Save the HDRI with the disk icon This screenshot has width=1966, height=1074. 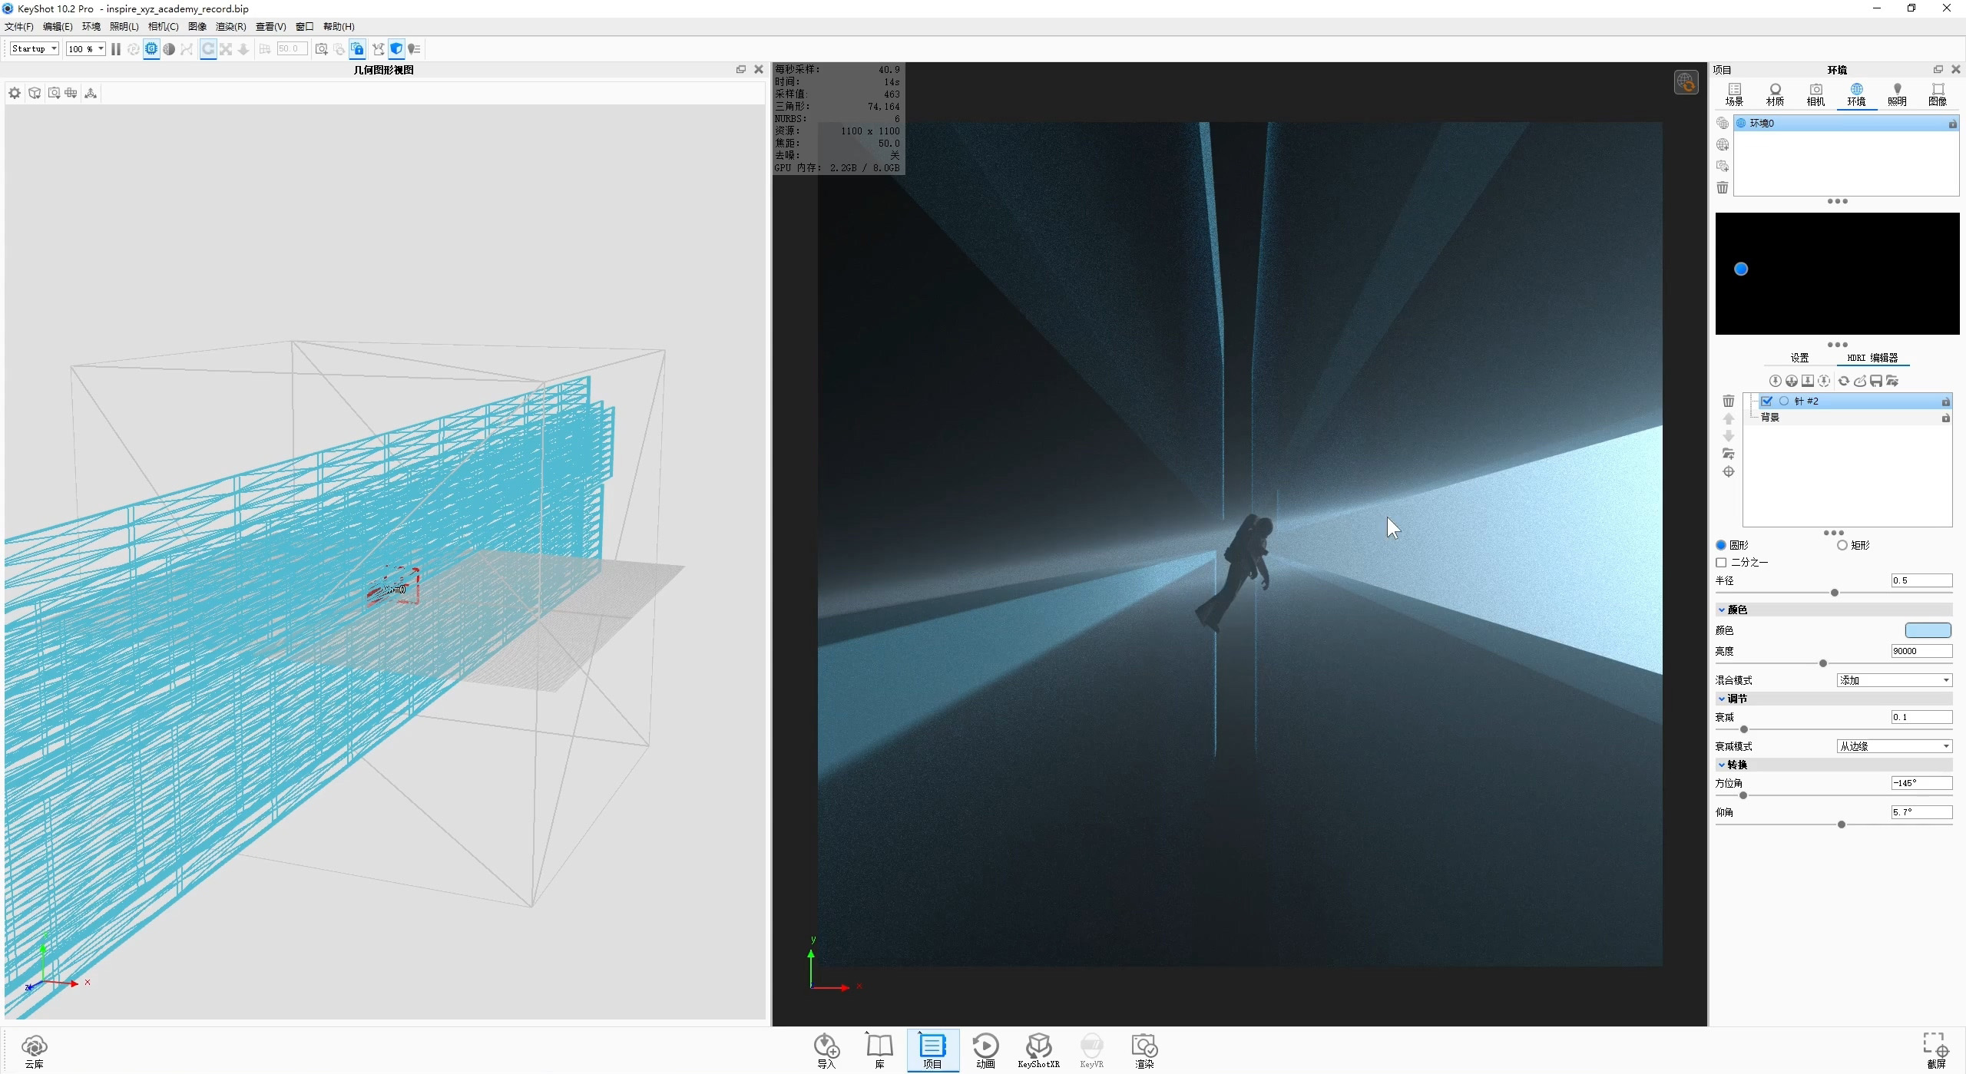point(1876,380)
